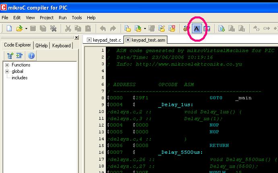Click the ADDRESS column header comment
278x173 pixels.
(124, 84)
